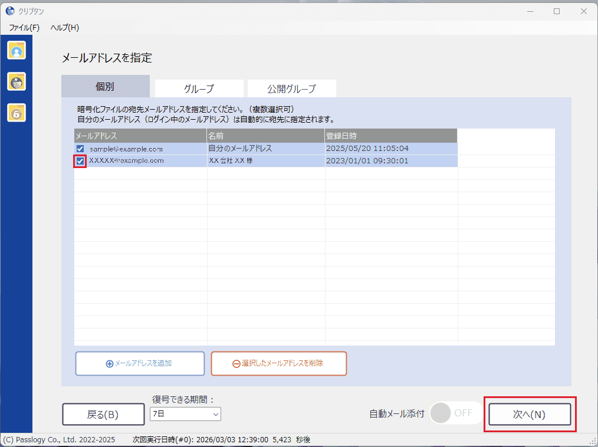
Task: Click the user profile sidebar icon
Action: coord(17,51)
